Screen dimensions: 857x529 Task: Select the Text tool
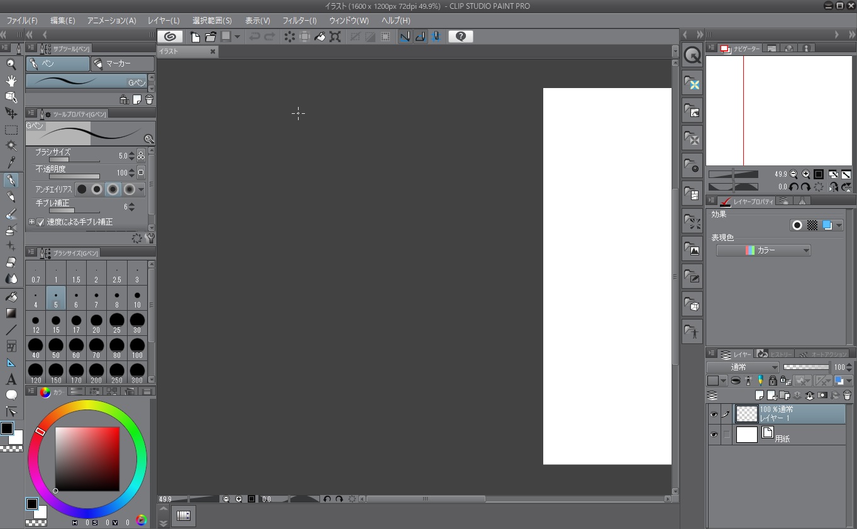pos(11,379)
